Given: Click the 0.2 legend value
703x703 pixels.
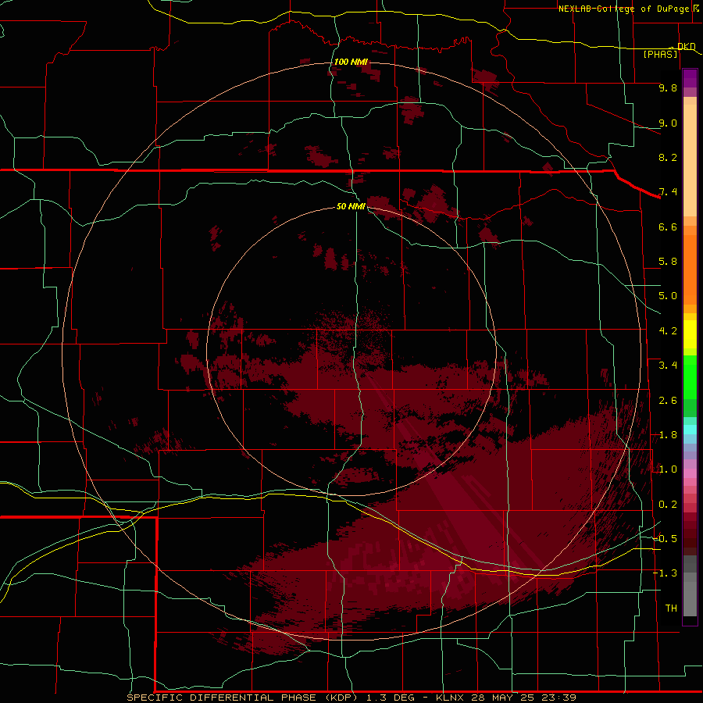Looking at the screenshot, I should 668,505.
